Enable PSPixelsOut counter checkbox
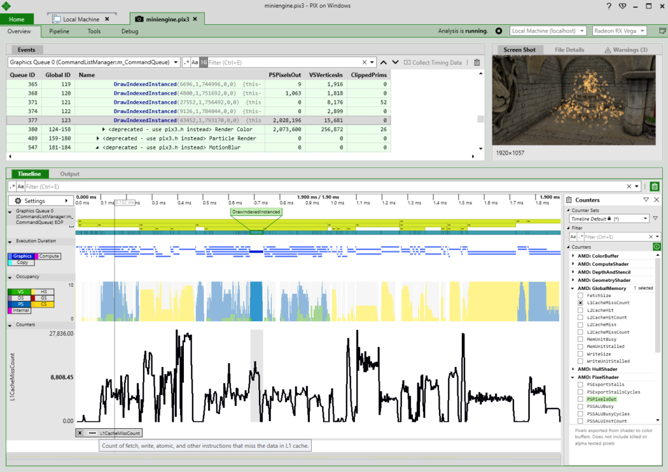This screenshot has height=472, width=668. pyautogui.click(x=580, y=399)
